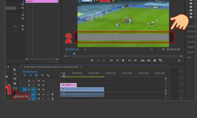Select the Razor tool
The width and height of the screenshot is (197, 118).
pos(15,83)
